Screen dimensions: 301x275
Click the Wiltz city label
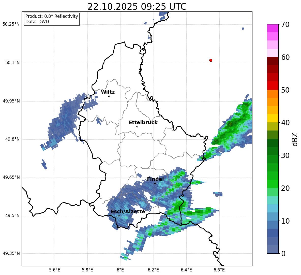[108, 92]
